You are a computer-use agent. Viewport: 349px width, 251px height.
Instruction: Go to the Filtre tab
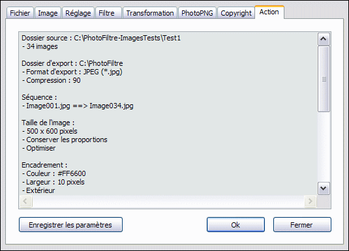(x=106, y=13)
